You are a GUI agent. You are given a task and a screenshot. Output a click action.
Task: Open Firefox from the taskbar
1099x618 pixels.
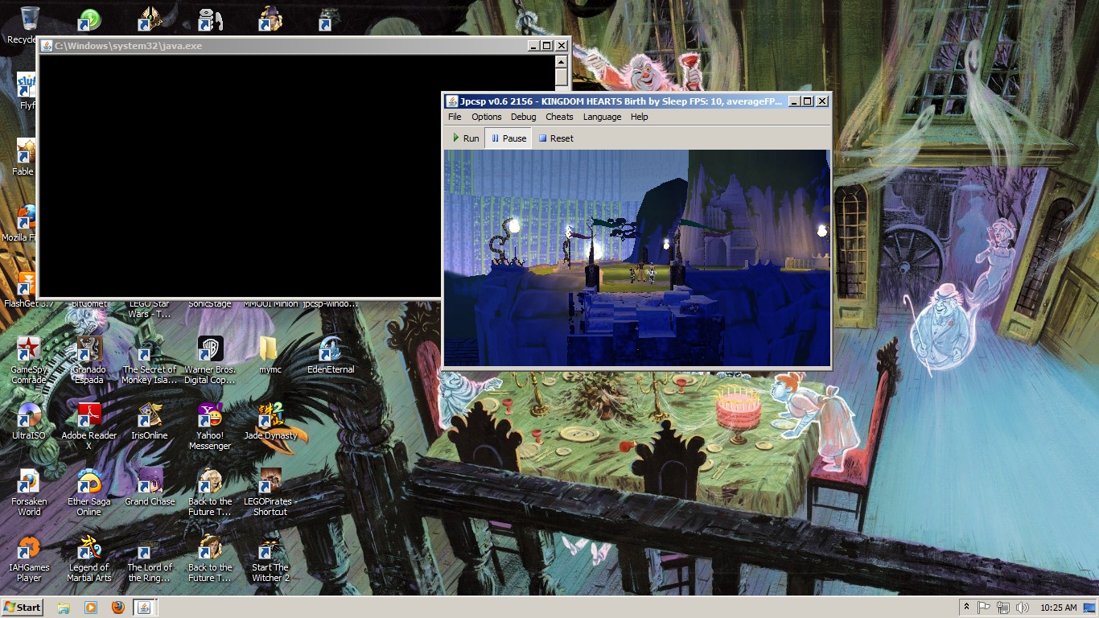pos(118,608)
